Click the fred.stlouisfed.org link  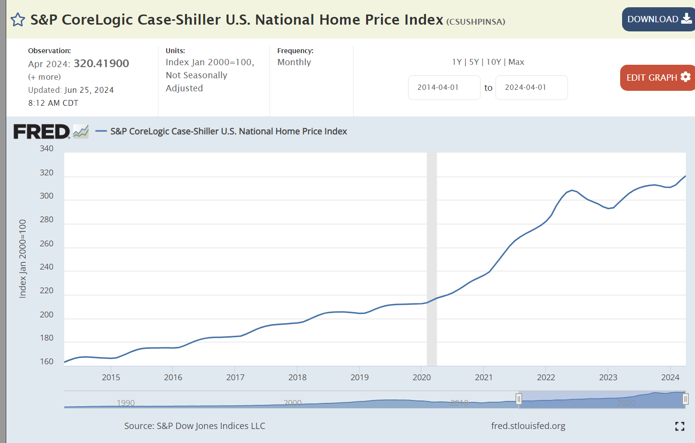tap(528, 426)
